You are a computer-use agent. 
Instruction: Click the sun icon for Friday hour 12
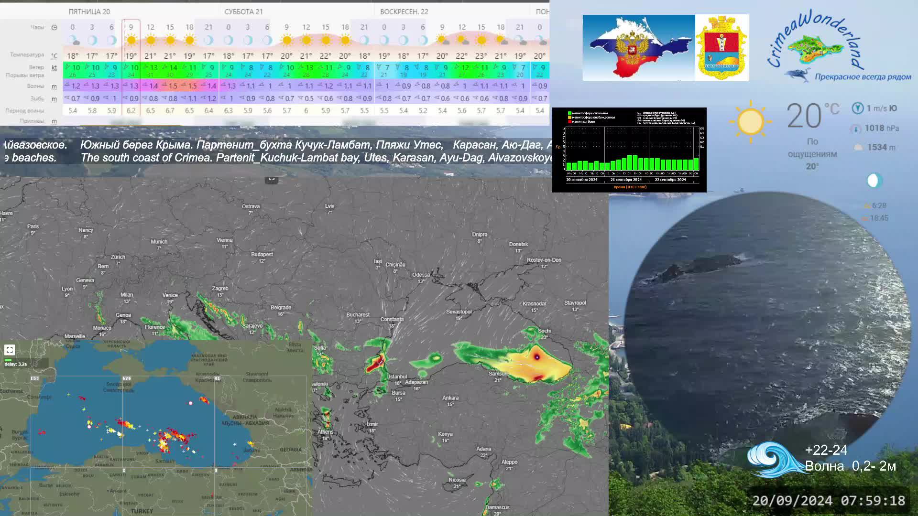click(x=151, y=40)
